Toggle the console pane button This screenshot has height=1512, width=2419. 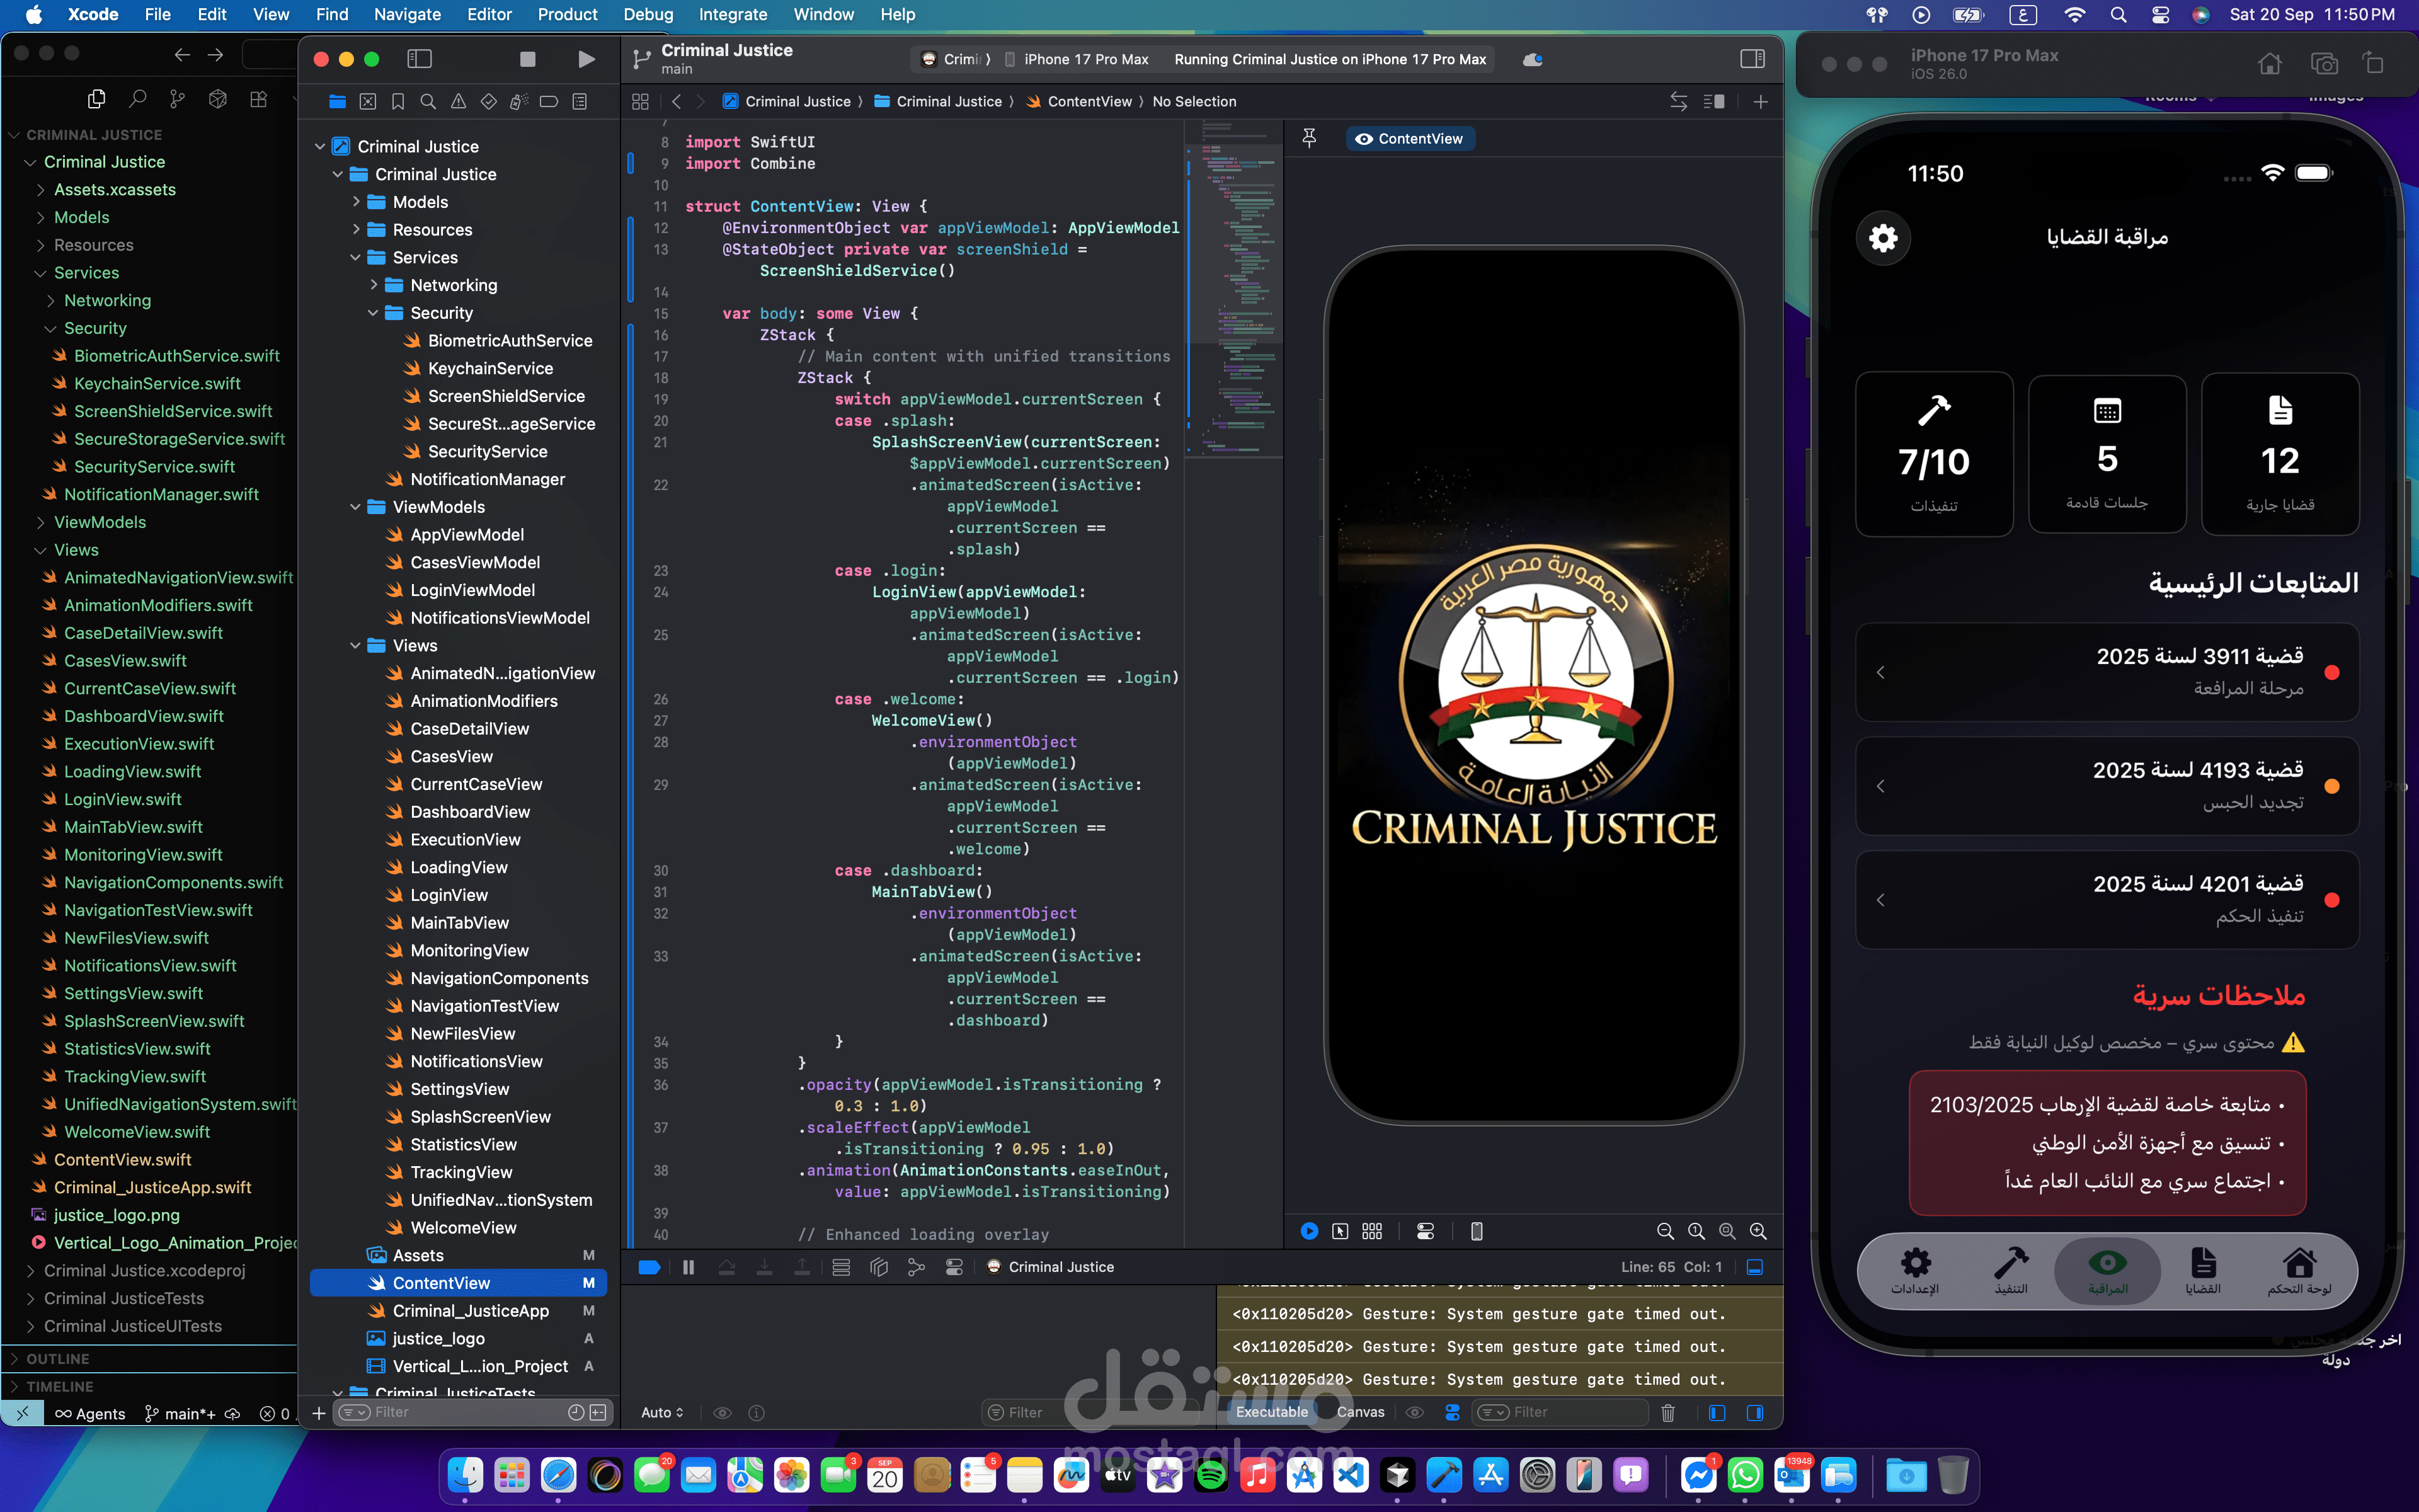1754,1412
